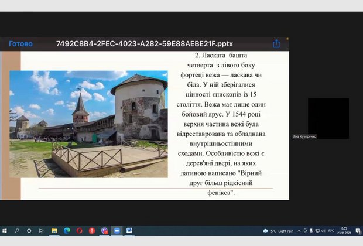Viewport: 363px width, 246px height.
Task: Open File Explorer from the taskbar
Action: coord(54,231)
